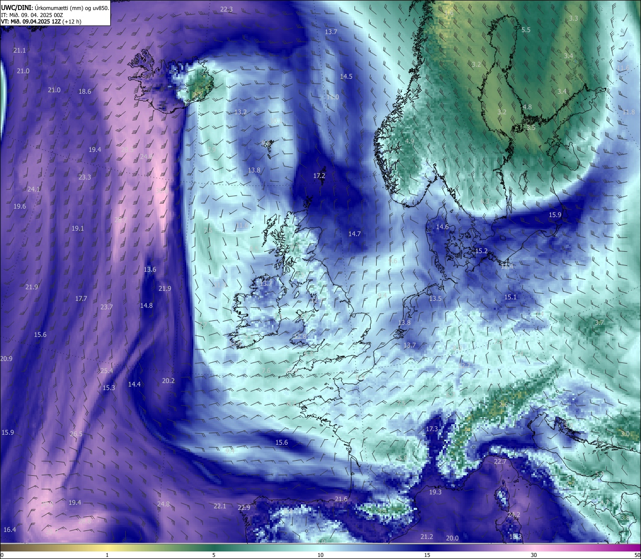Click the 19.6 value label
The width and height of the screenshot is (641, 559).
tap(20, 207)
